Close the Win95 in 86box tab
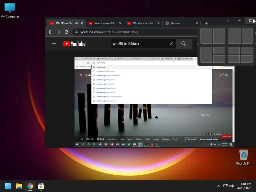This screenshot has height=192, width=256. [x=82, y=23]
